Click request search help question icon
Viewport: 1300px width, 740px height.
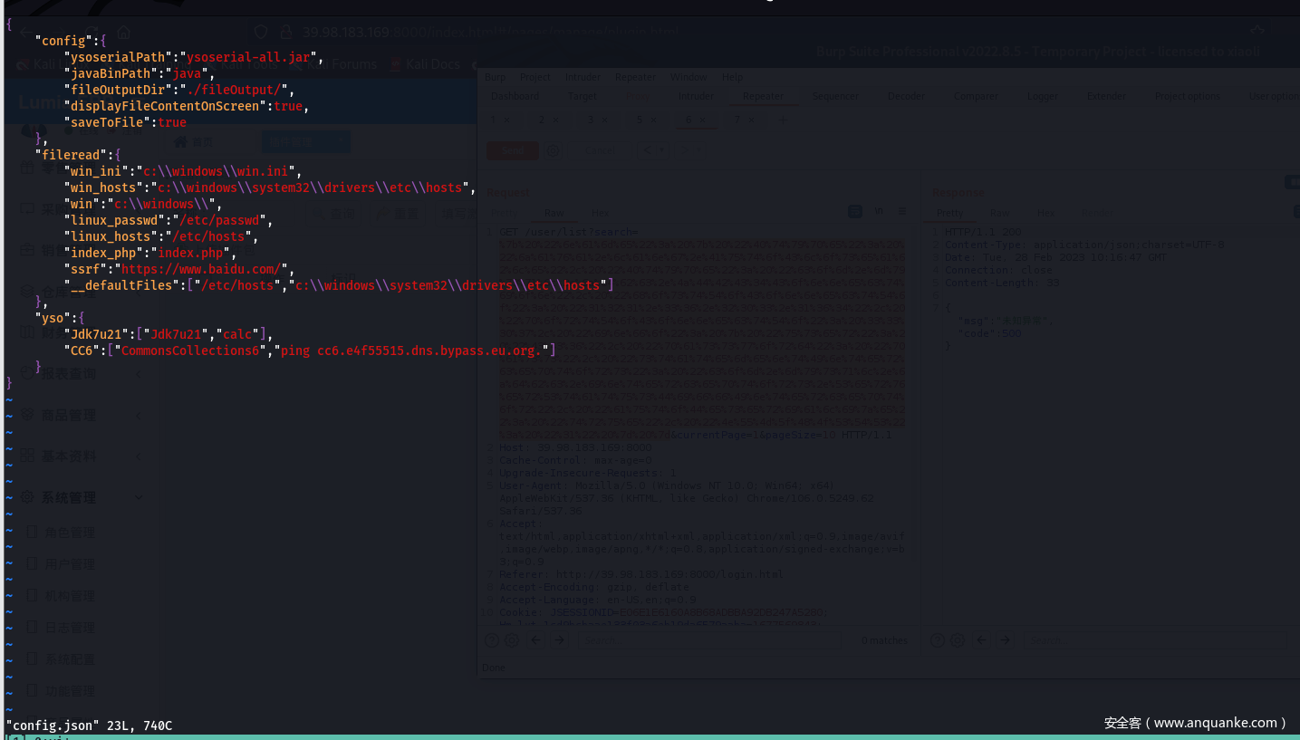[492, 640]
